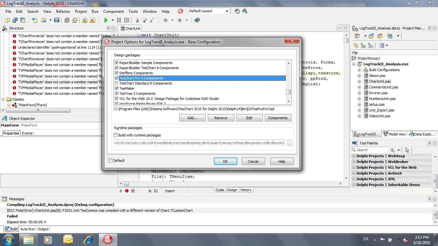
Task: Click the dialog Help button
Action: click(x=282, y=161)
